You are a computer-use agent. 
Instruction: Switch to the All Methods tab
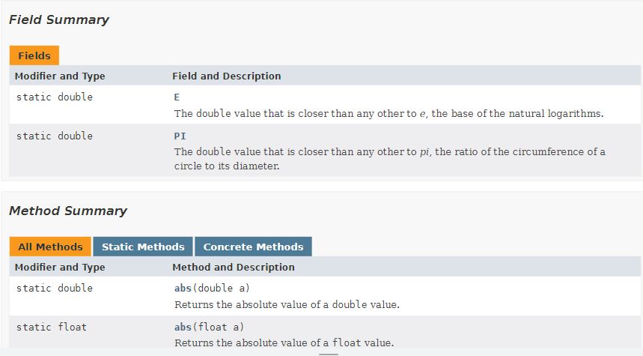(x=50, y=247)
